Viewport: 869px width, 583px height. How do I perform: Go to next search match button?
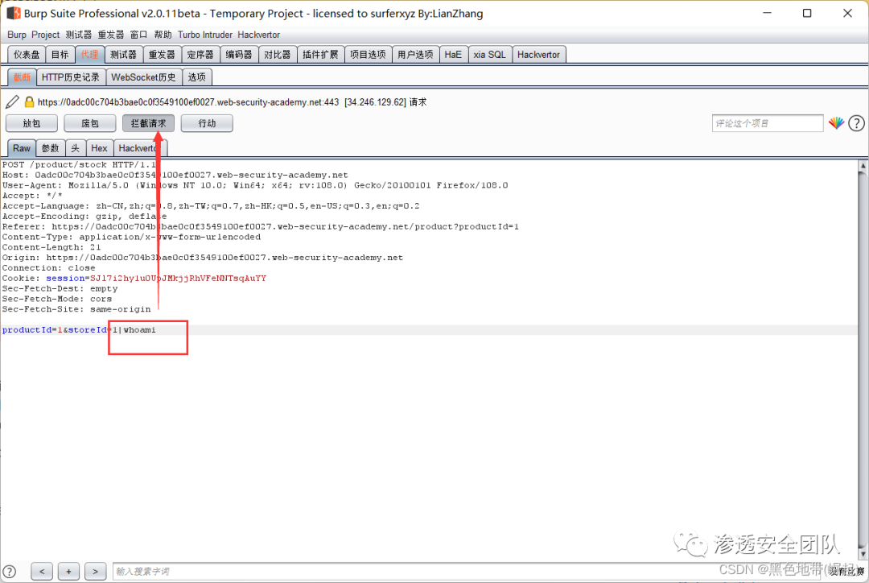click(95, 571)
